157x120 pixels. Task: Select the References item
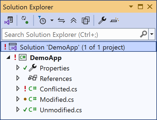coord(56,79)
